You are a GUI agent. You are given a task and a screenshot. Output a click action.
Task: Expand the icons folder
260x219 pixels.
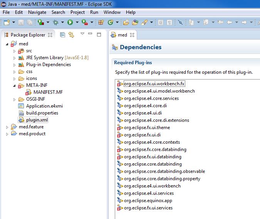point(14,79)
